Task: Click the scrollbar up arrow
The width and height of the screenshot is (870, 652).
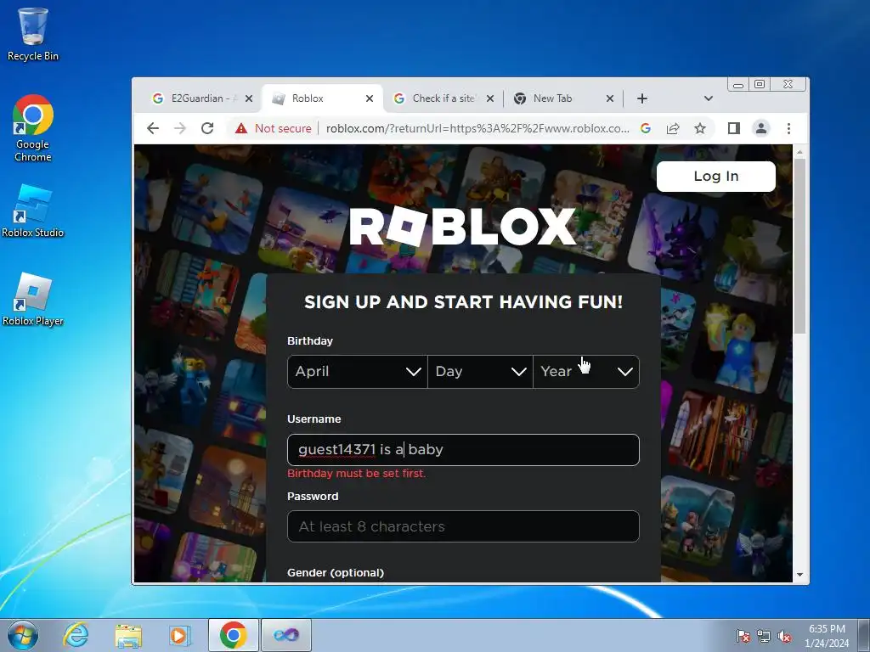Action: tap(799, 151)
